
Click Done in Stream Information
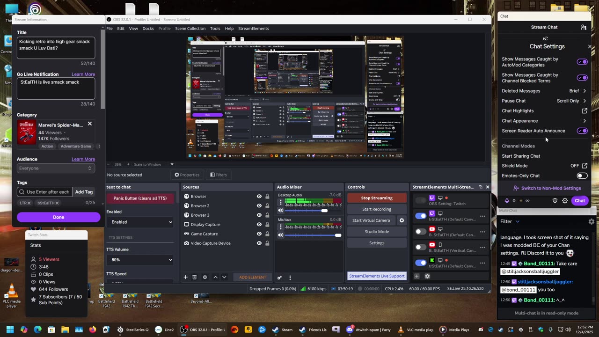58,217
